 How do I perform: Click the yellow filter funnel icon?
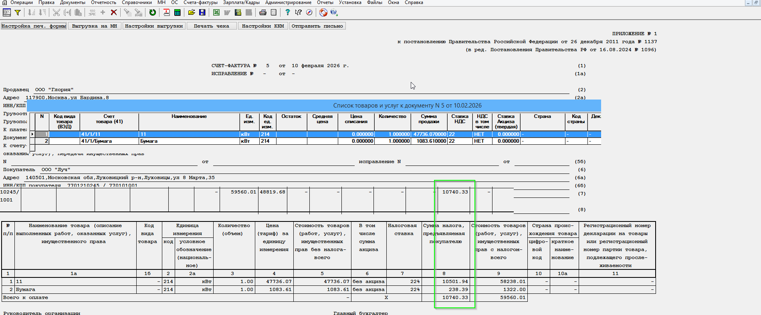tap(18, 12)
